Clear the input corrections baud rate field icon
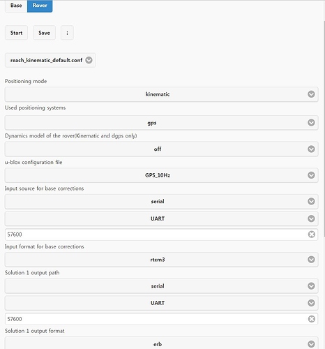The image size is (325, 349). 311,235
